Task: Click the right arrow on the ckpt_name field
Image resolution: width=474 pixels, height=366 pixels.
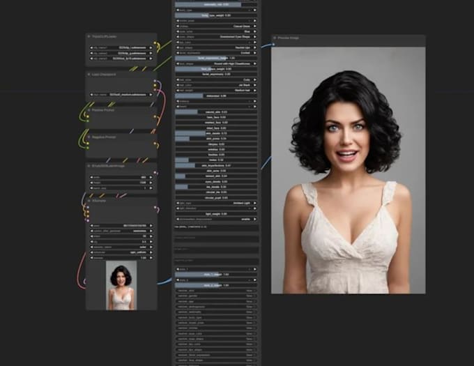Action: pos(153,94)
